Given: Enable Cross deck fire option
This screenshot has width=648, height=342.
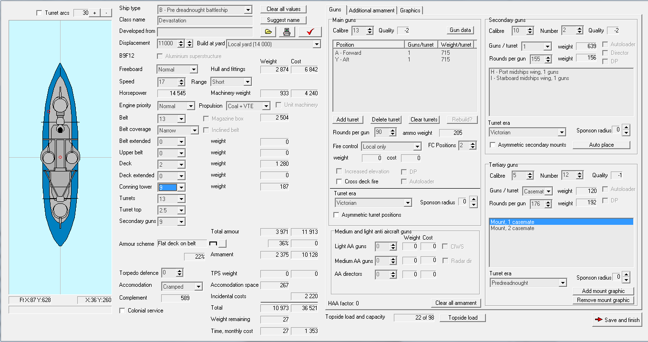Looking at the screenshot, I should pyautogui.click(x=339, y=181).
